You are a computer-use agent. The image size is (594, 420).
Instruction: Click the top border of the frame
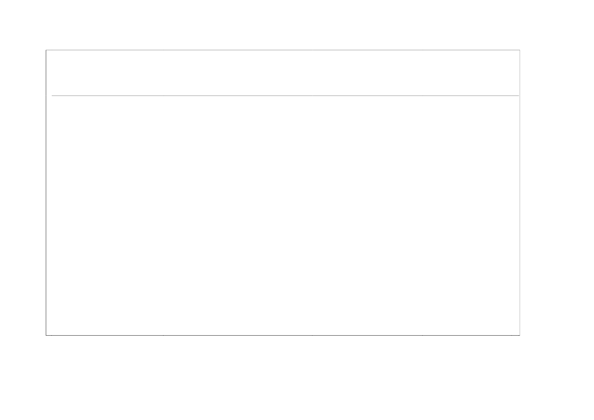[283, 50]
